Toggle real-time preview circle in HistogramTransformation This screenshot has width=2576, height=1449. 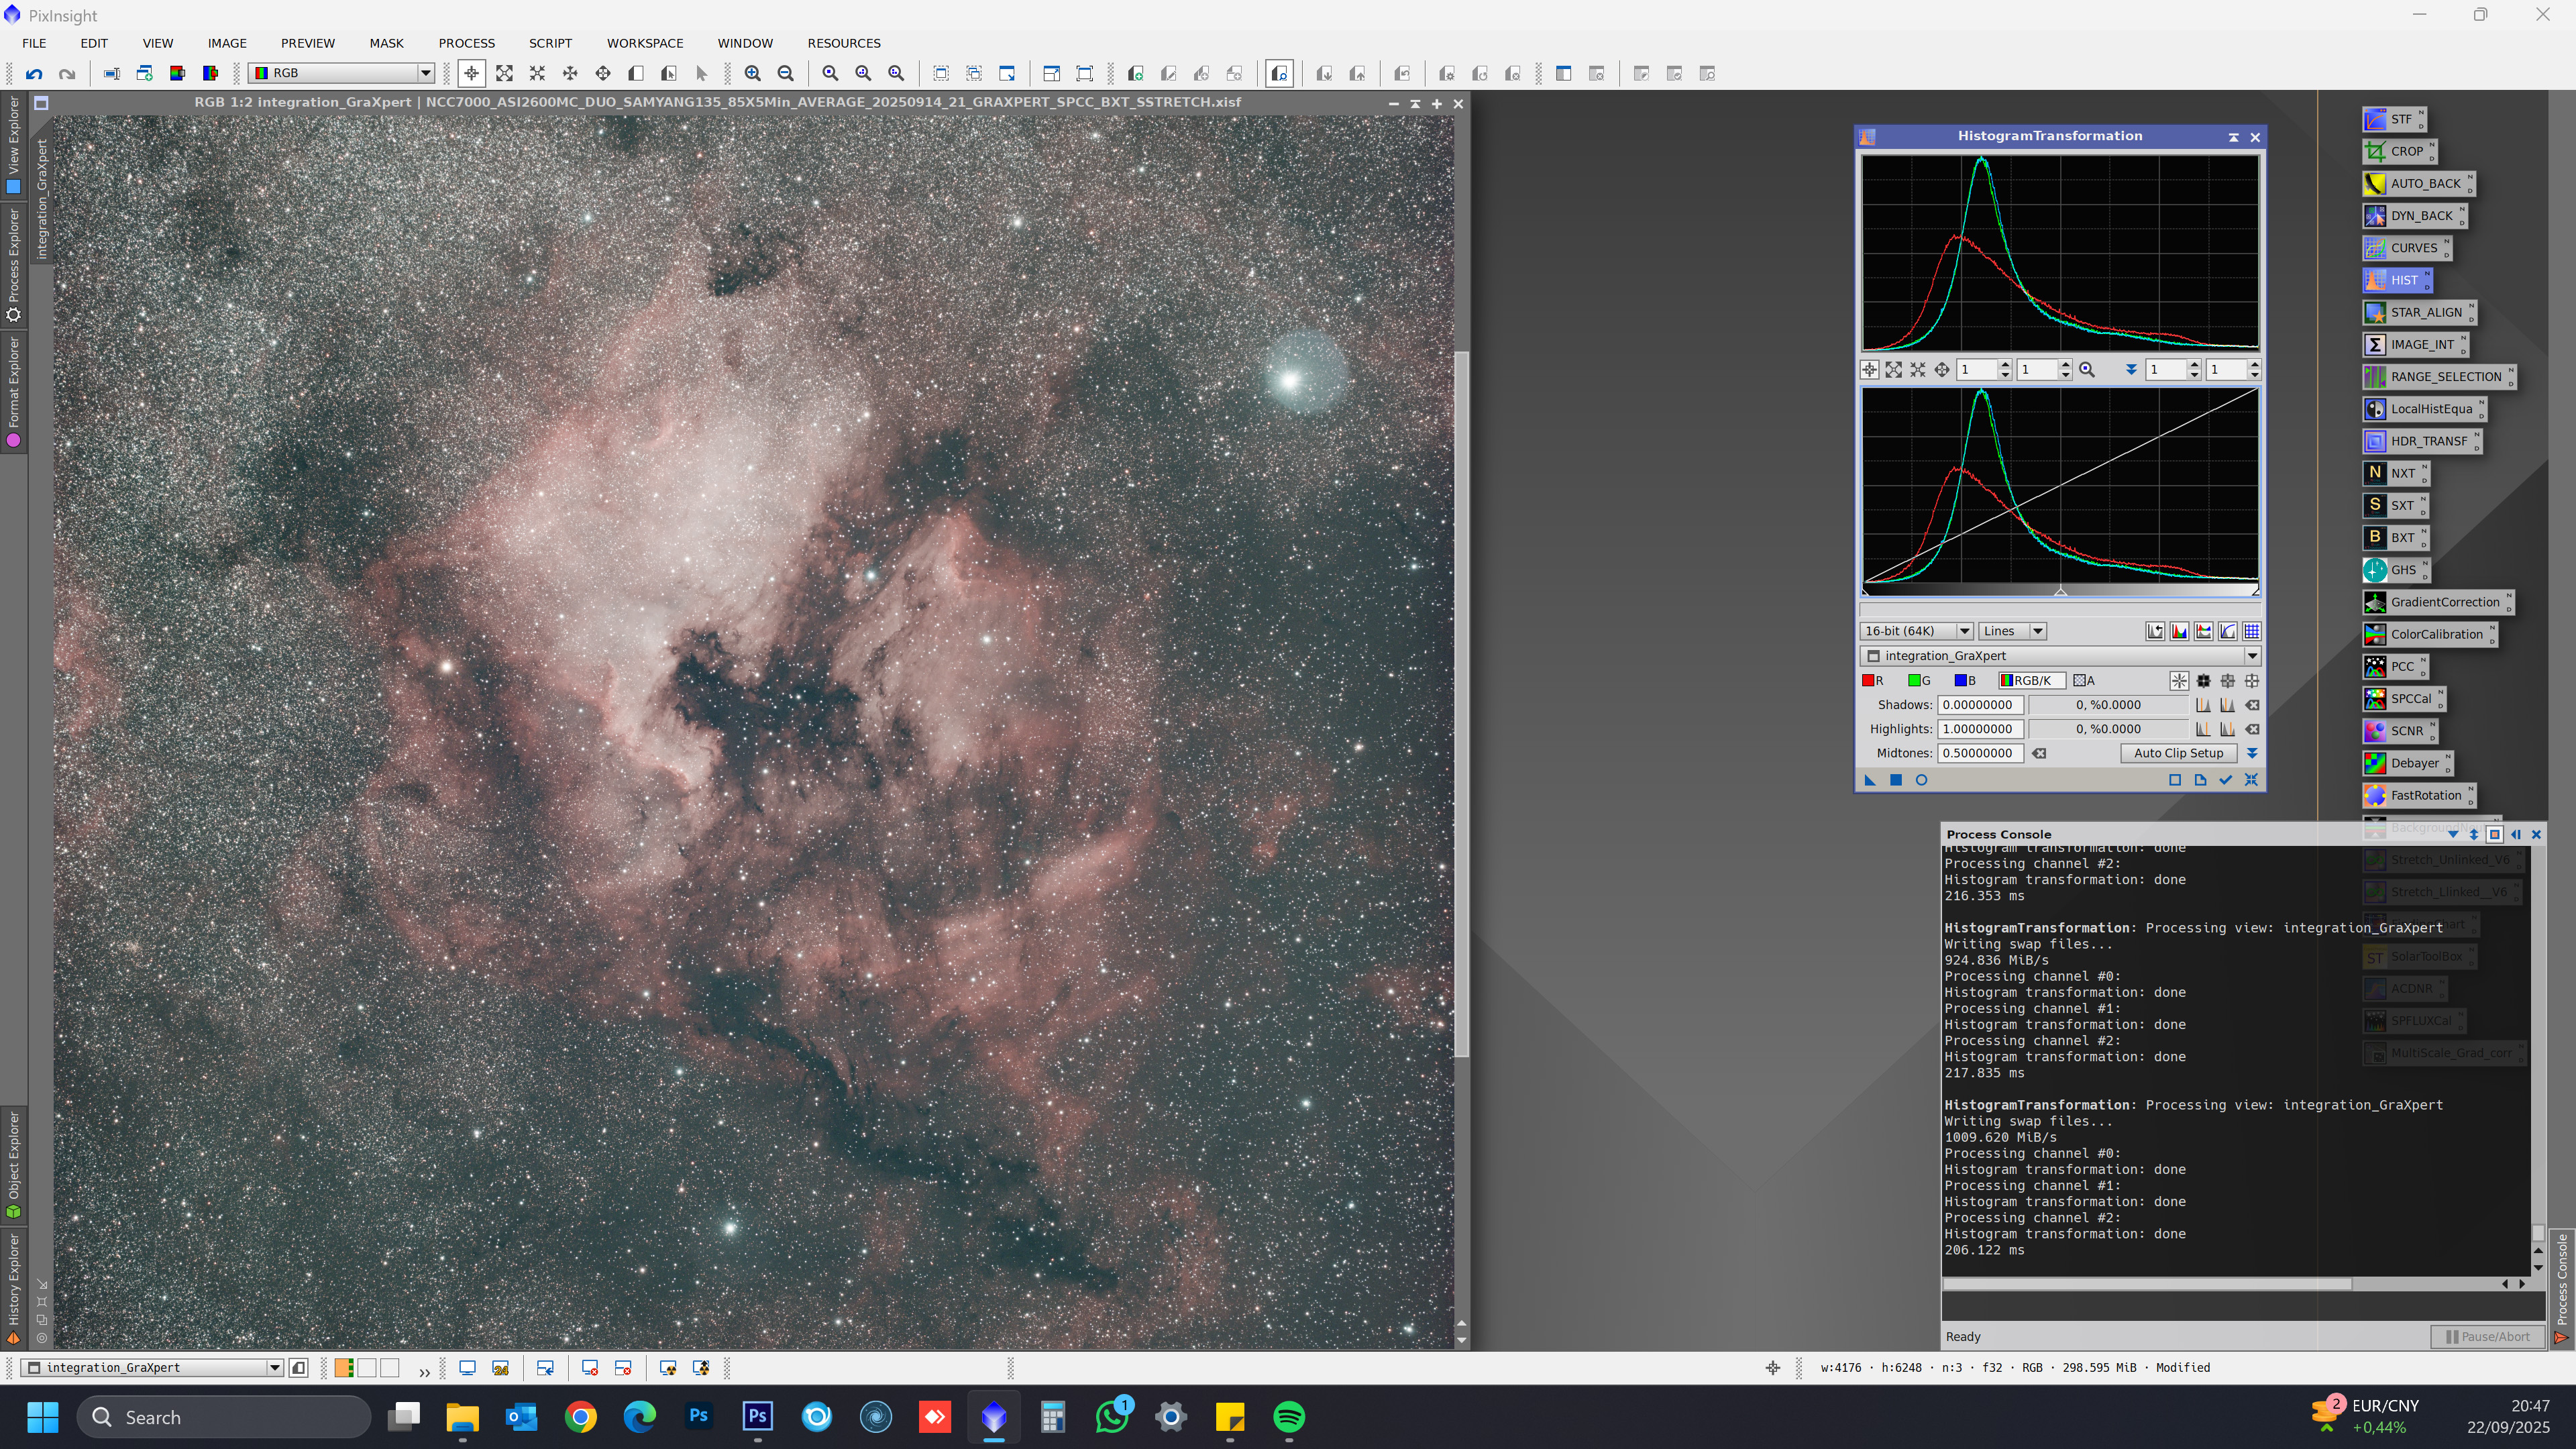(x=1921, y=780)
